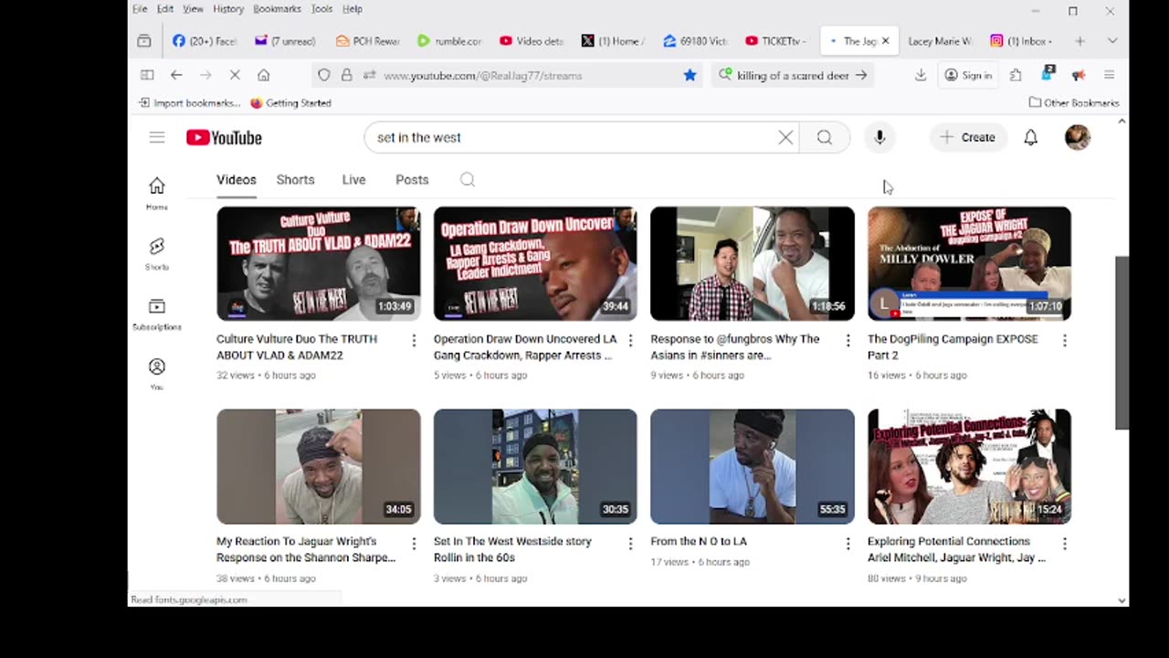Open 'From the N O to LA' title
This screenshot has height=658, width=1169.
699,541
